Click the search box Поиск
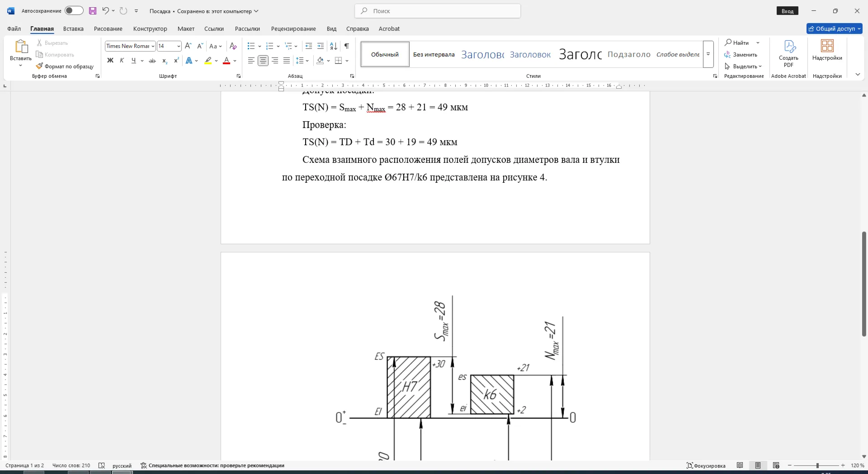Screen dimensions: 868x474 pos(438,11)
